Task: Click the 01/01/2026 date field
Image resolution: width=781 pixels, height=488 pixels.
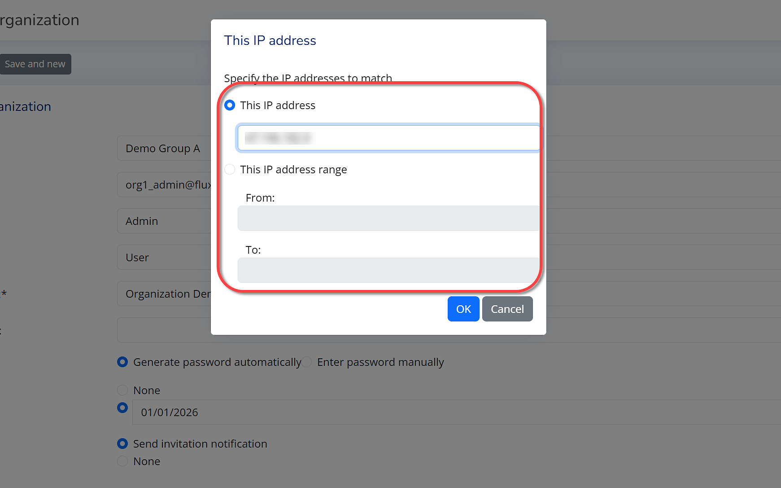Action: tap(449, 413)
